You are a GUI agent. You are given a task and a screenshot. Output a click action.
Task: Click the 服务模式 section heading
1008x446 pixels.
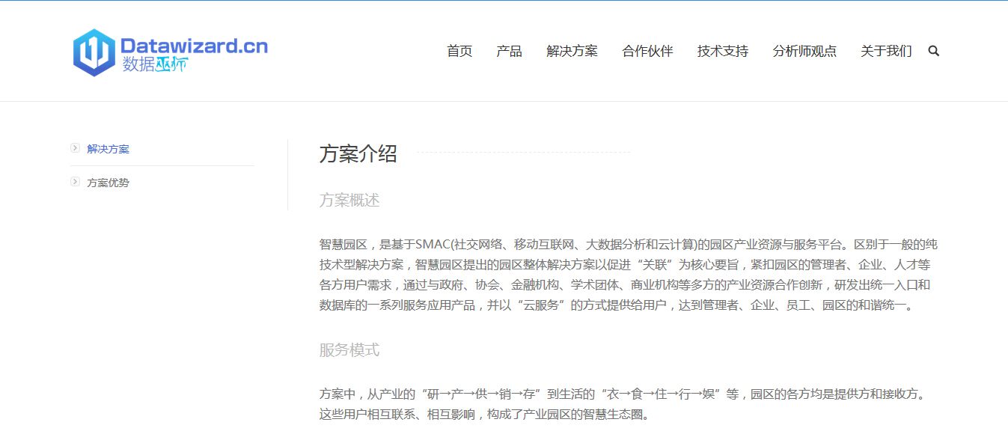click(349, 349)
